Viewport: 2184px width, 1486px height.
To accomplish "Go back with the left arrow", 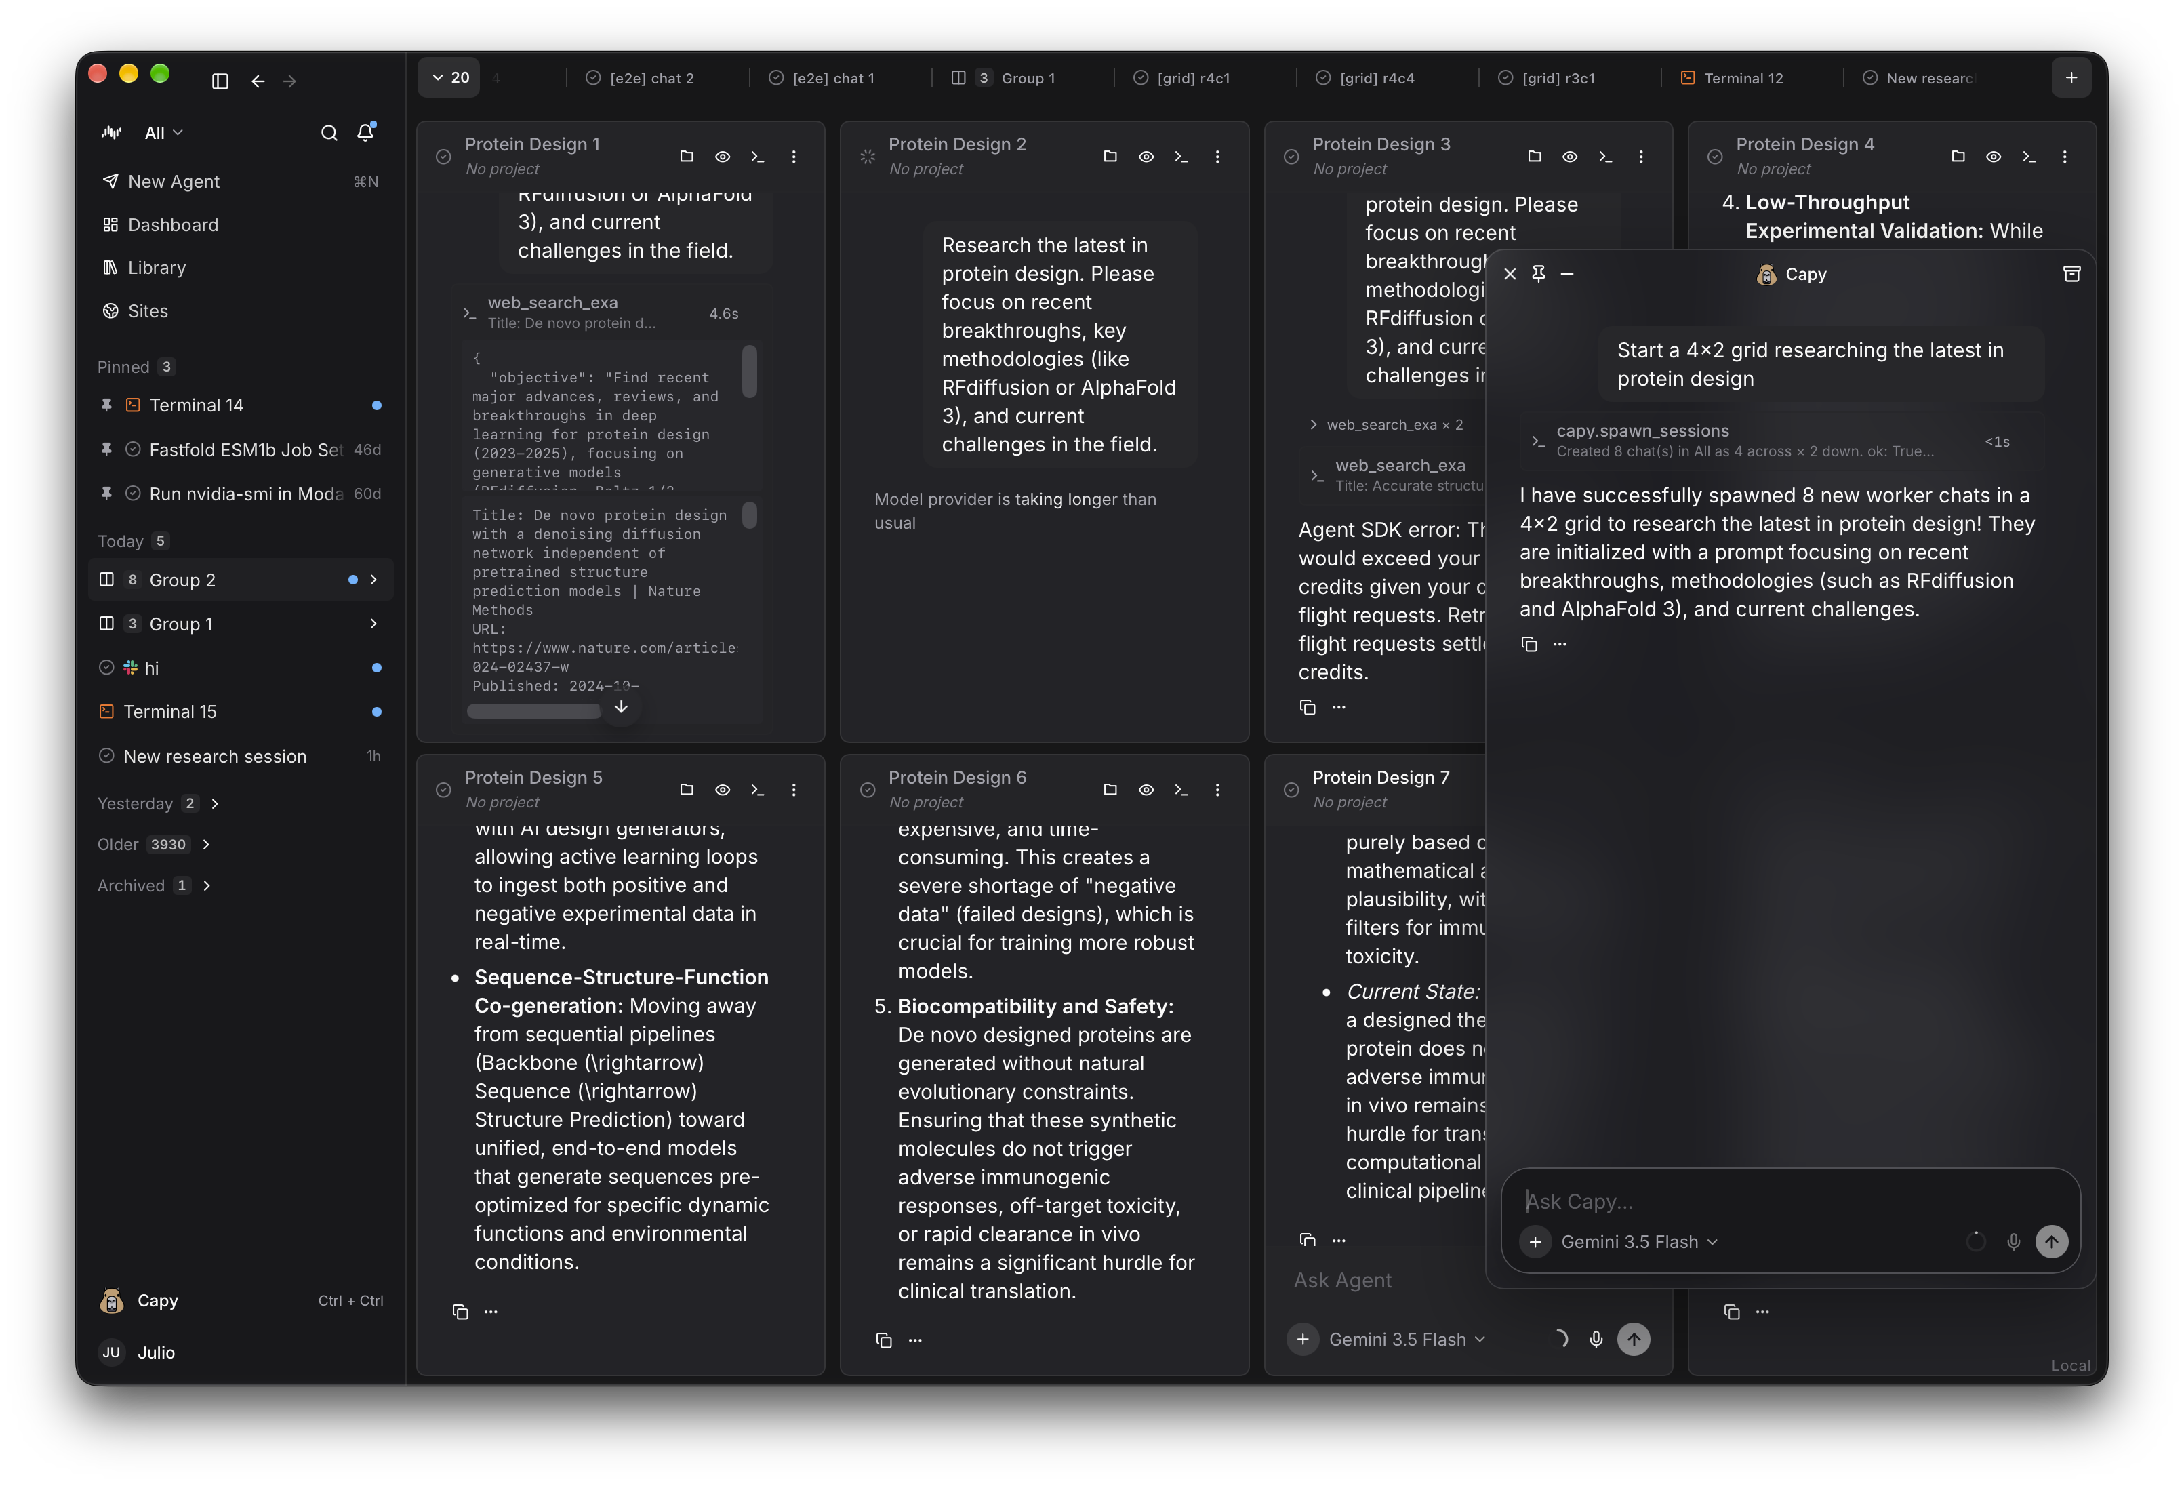I will 258,81.
